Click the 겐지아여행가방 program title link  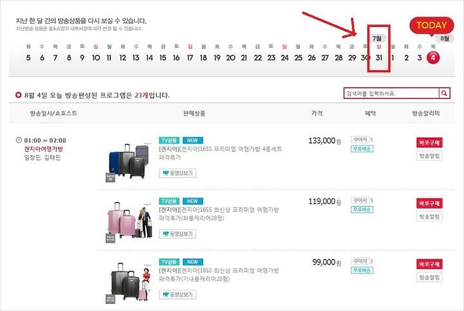[44, 149]
